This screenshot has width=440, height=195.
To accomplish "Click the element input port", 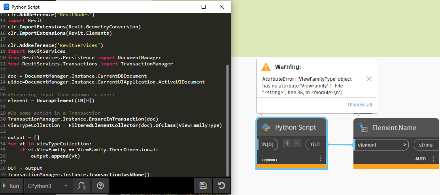I will pos(381,145).
